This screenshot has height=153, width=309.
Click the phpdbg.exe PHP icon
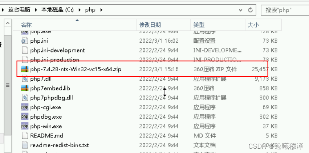tap(25, 117)
